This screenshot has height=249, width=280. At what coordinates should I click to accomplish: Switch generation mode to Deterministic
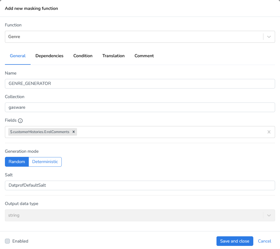(x=45, y=162)
